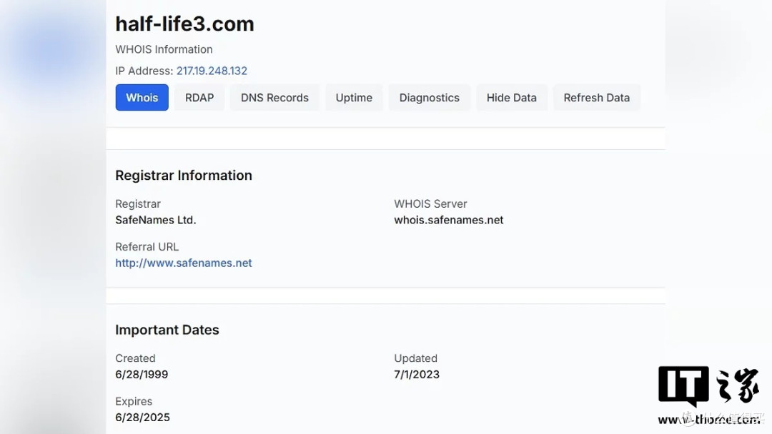Open the http://www.safenames.net referral link
This screenshot has height=434, width=772.
[184, 263]
